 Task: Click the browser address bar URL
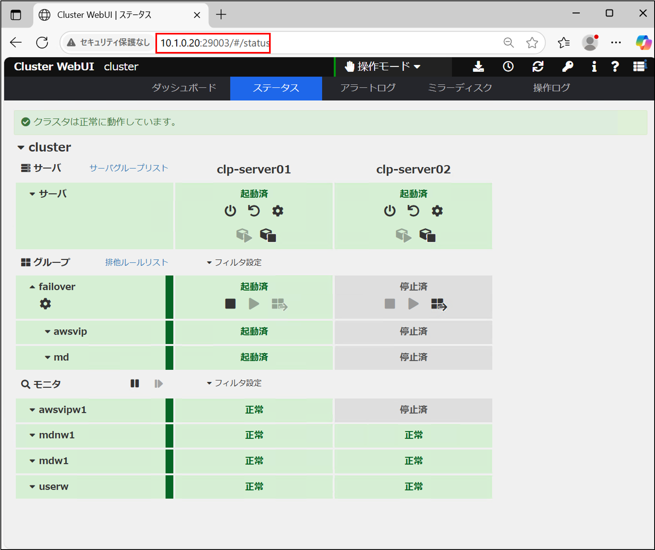(215, 43)
